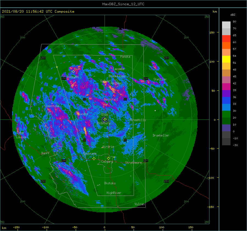Select the radar site marker above Didsbury

click(105, 119)
